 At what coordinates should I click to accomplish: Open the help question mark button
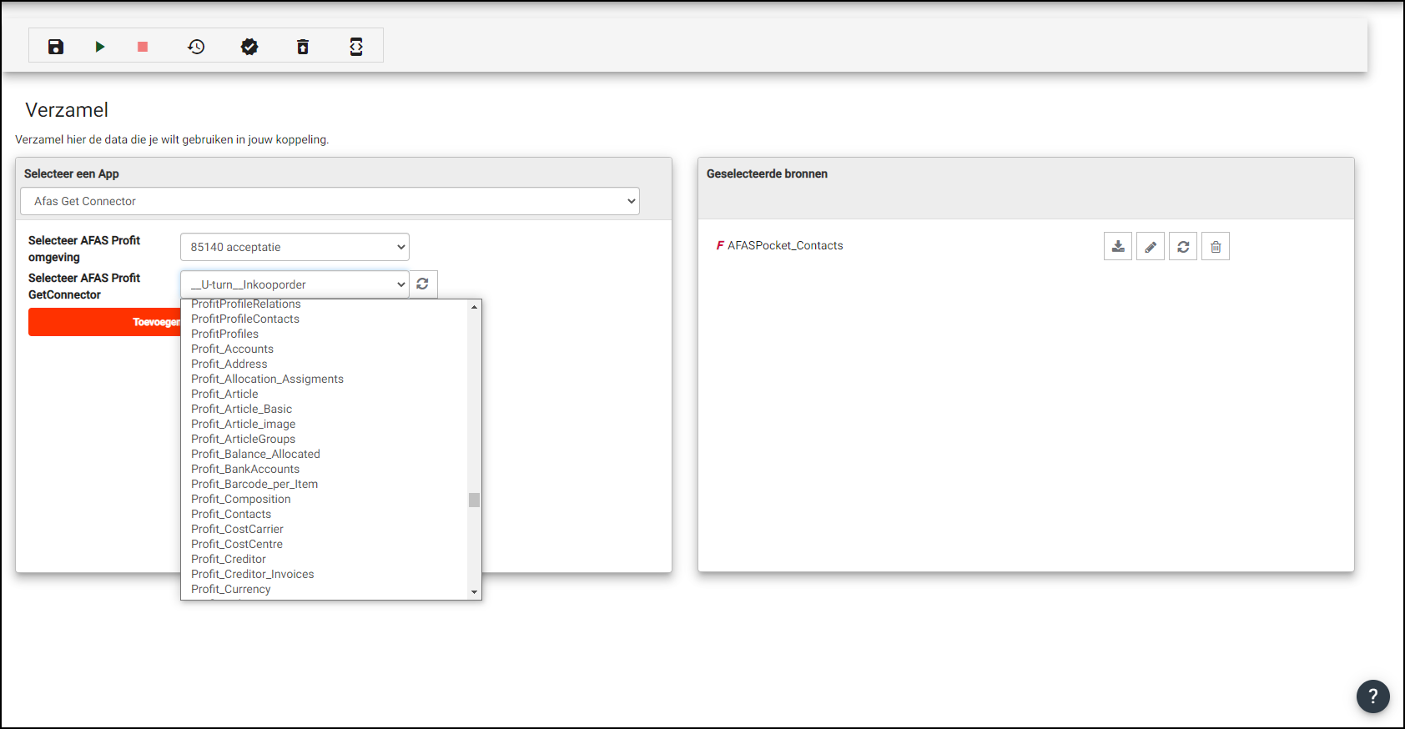point(1372,696)
